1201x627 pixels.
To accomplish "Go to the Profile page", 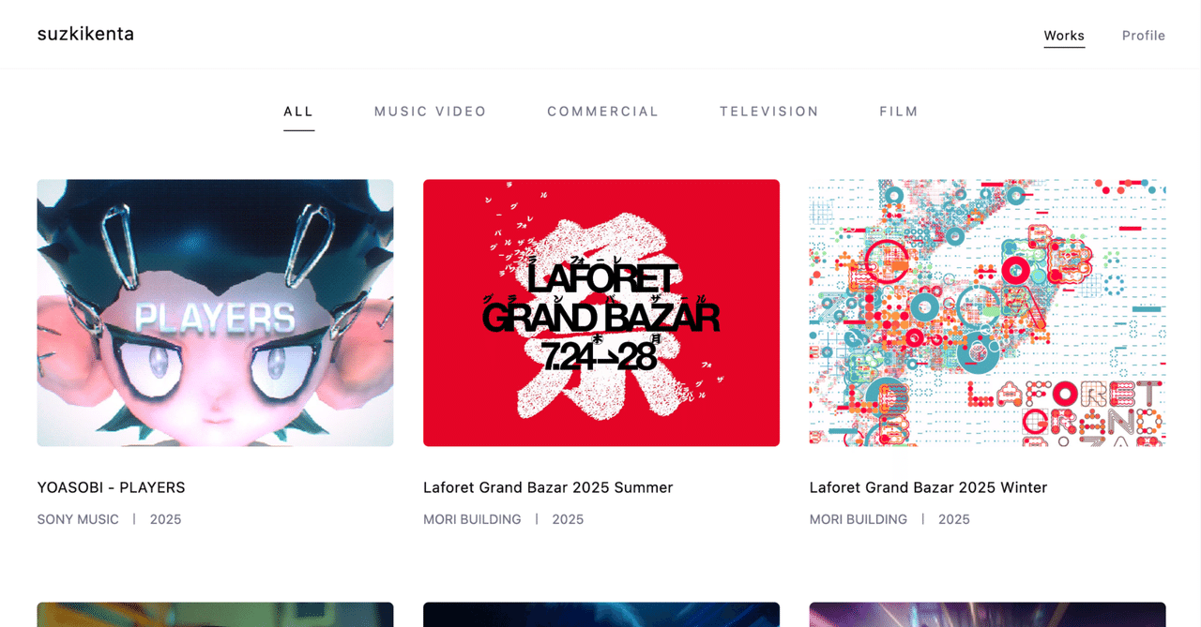I will tap(1143, 36).
